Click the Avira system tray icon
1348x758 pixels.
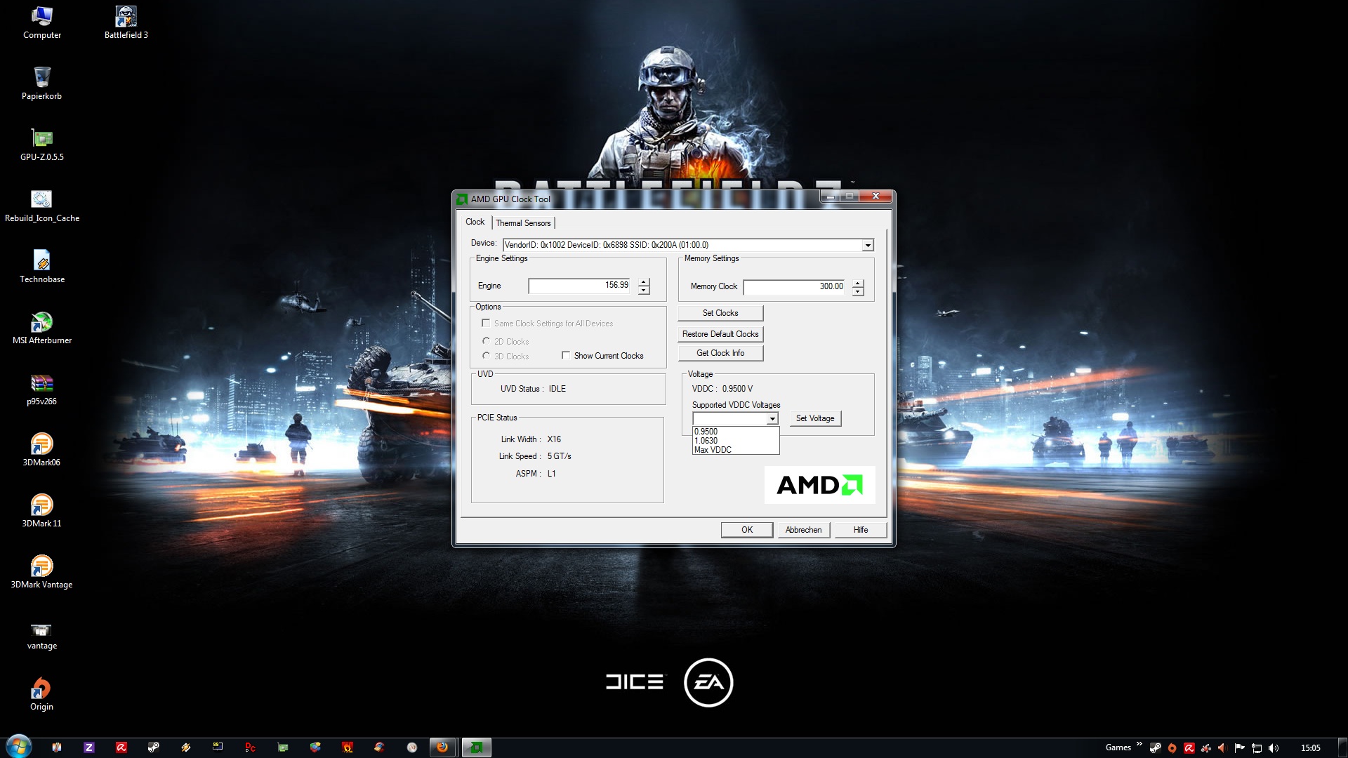1189,748
